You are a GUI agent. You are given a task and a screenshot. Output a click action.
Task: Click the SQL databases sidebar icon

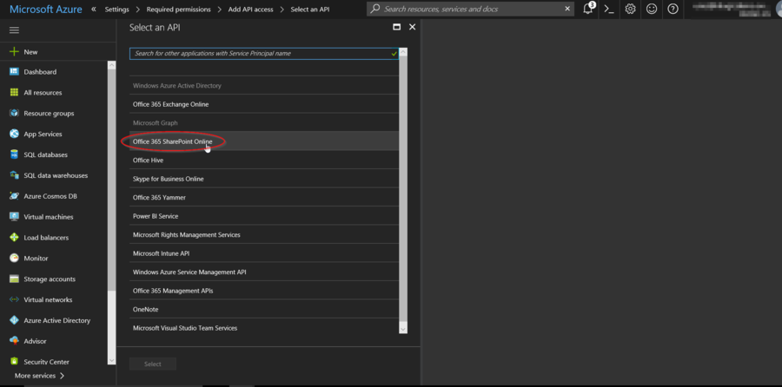(14, 154)
